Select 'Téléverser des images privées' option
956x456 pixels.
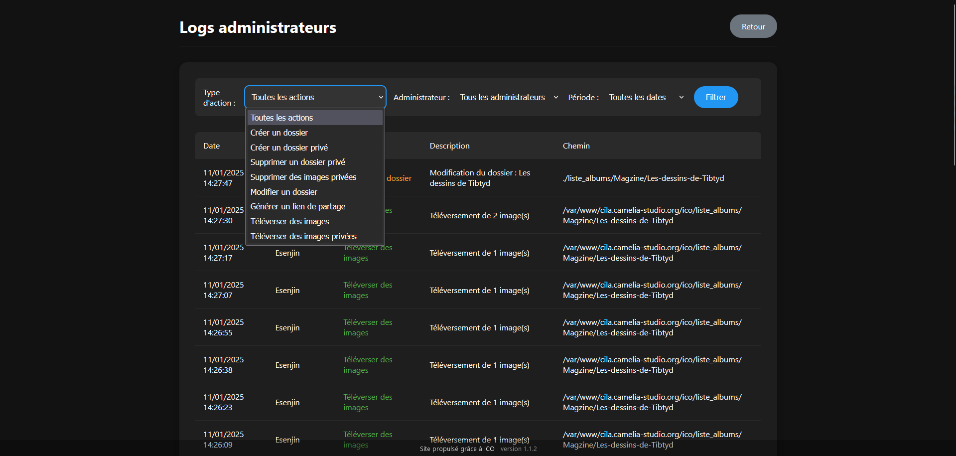315,236
